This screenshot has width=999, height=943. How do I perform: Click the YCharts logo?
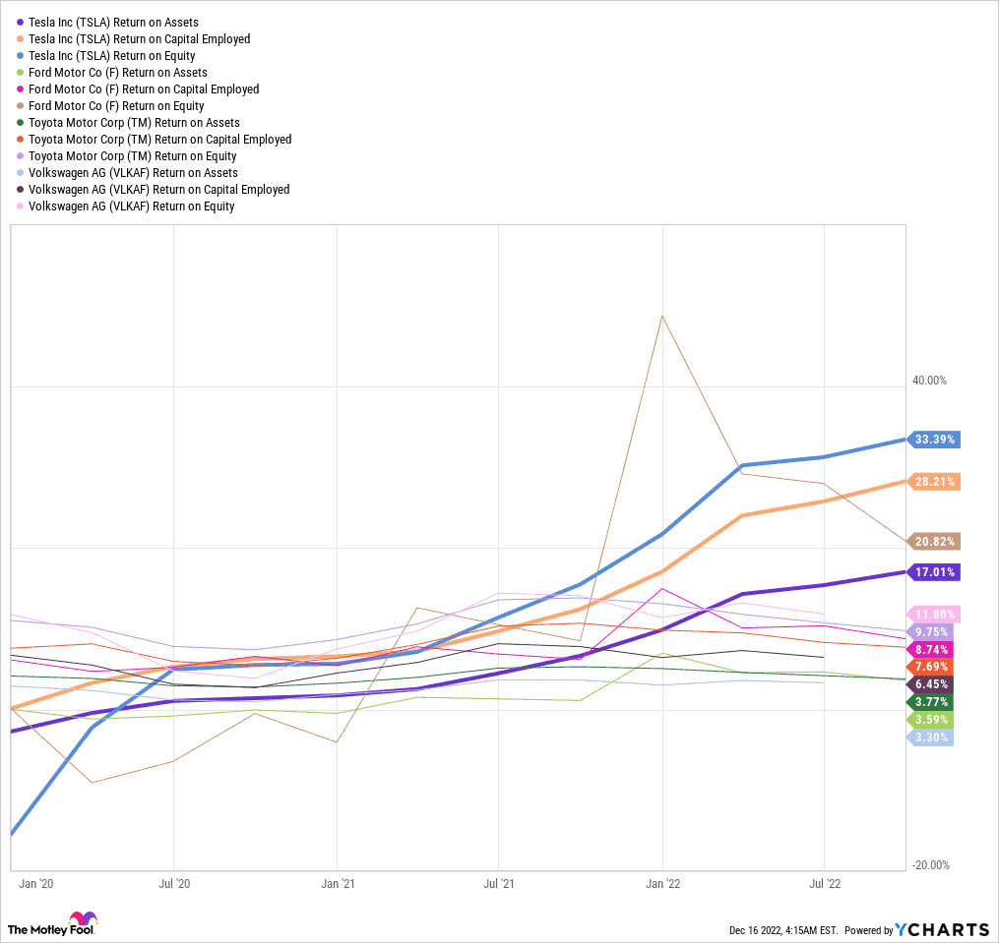click(943, 929)
